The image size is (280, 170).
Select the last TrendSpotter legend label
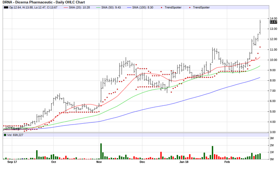pyautogui.click(x=201, y=7)
